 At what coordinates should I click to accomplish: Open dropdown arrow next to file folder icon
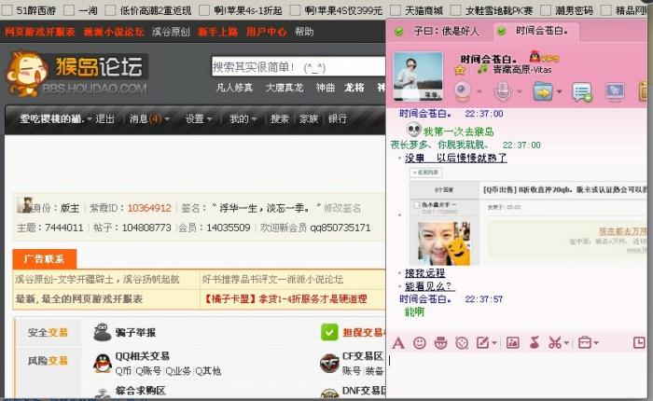click(560, 91)
